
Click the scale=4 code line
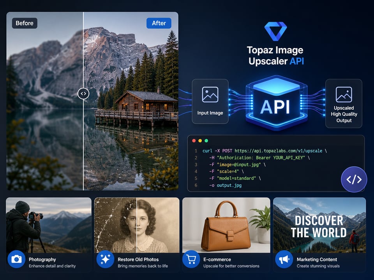pyautogui.click(x=226, y=171)
